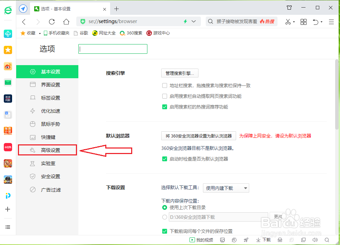This screenshot has height=245, width=340.
Task: Click 管理搜索引擎 button
Action: click(179, 73)
